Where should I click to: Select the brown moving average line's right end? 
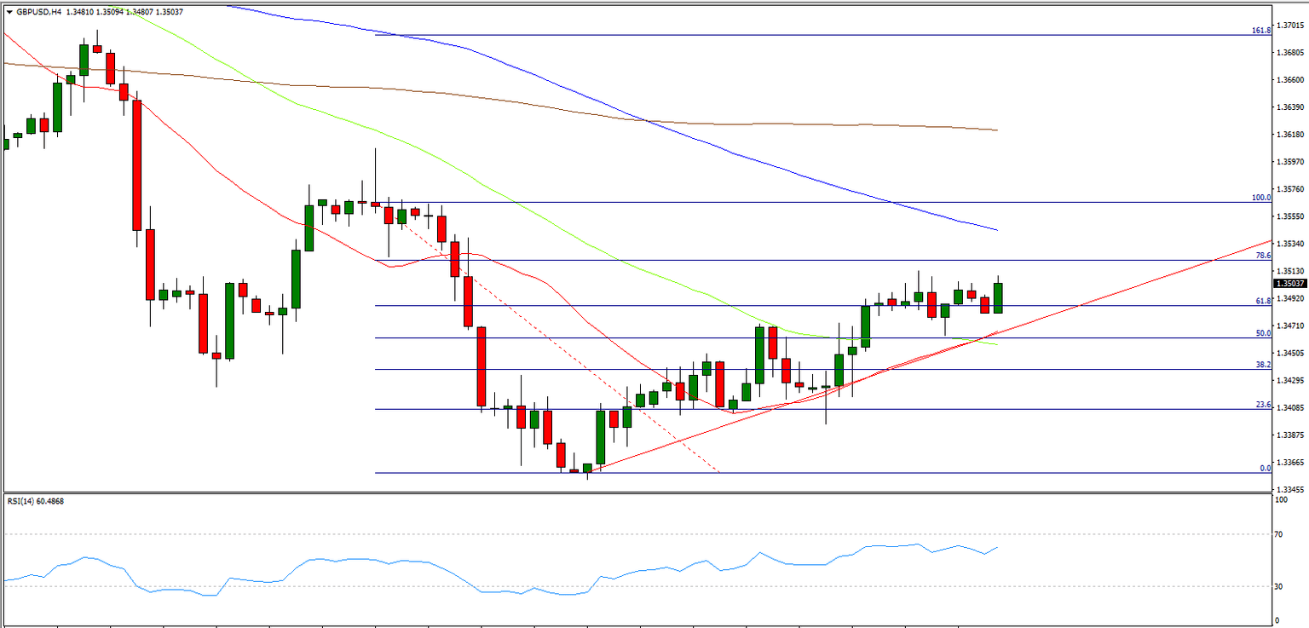coord(995,130)
